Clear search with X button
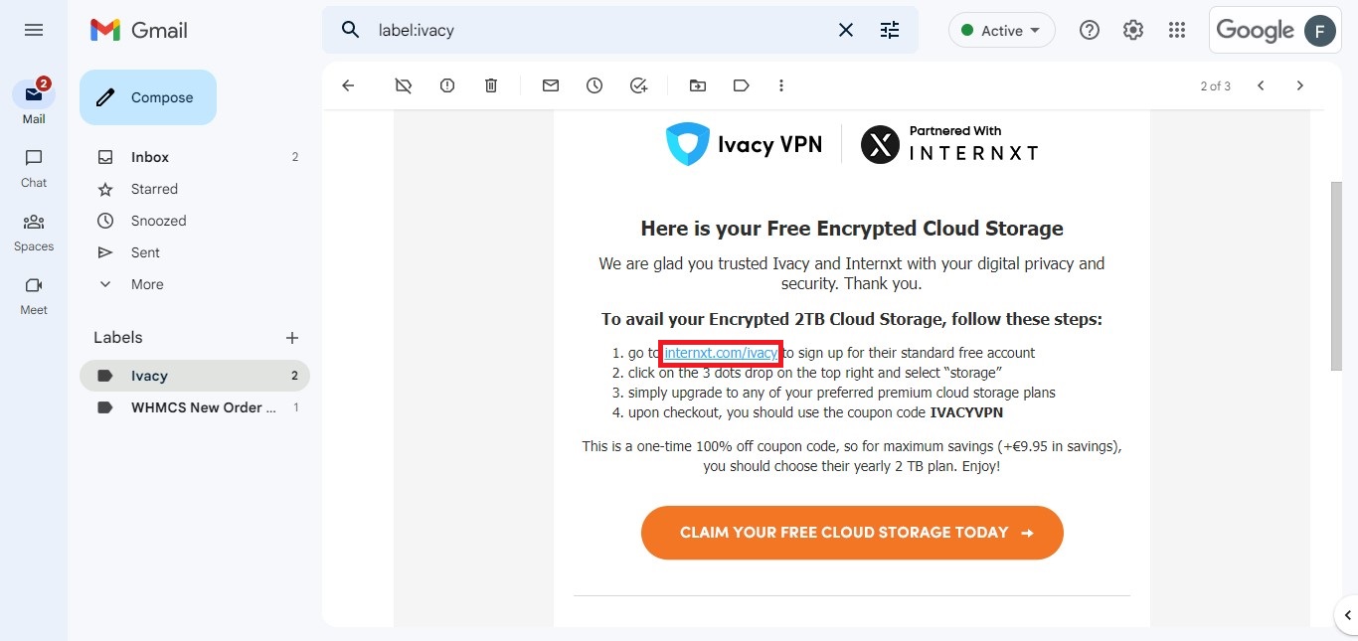Viewport: 1358px width, 641px height. click(x=846, y=30)
